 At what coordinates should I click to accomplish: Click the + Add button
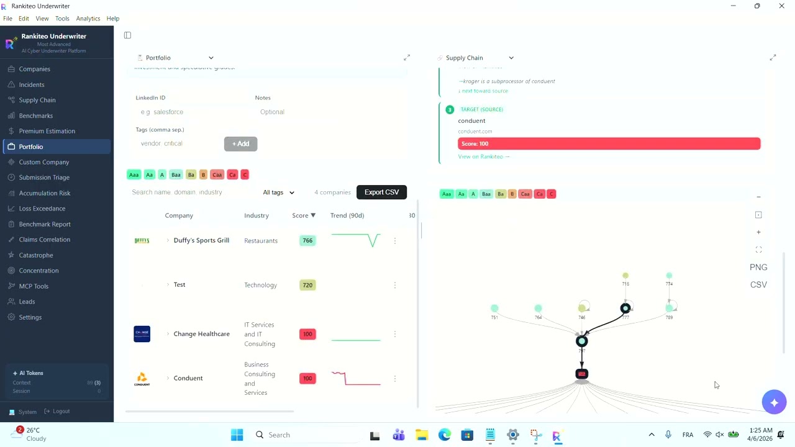click(x=240, y=144)
